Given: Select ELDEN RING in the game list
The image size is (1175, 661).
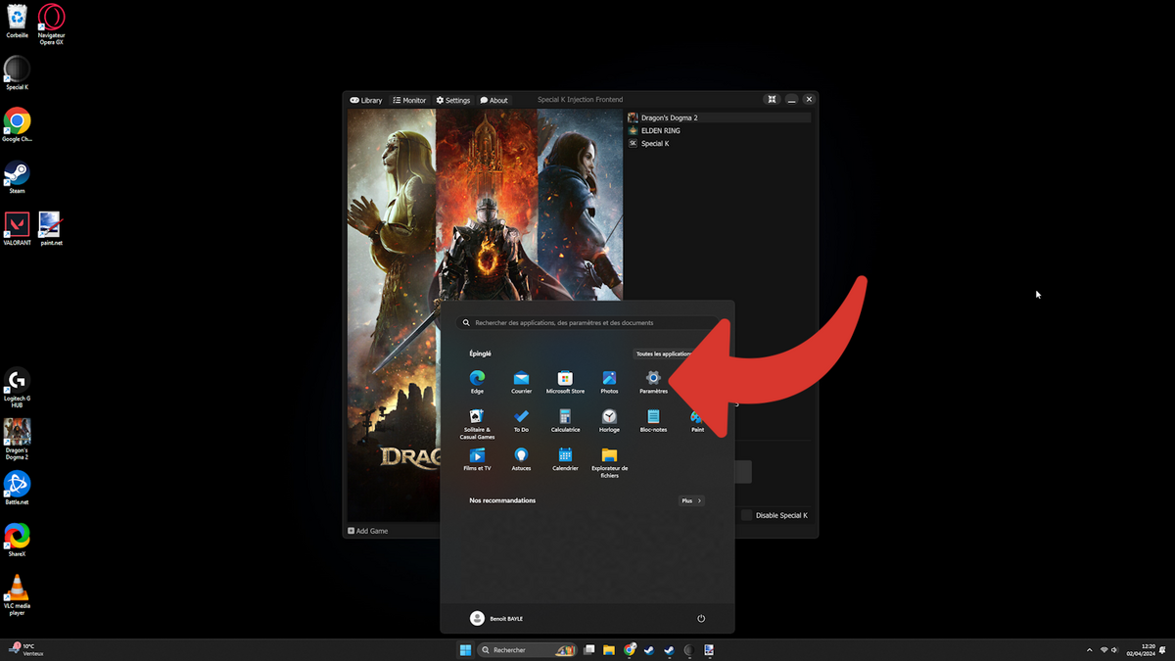Looking at the screenshot, I should (x=719, y=130).
